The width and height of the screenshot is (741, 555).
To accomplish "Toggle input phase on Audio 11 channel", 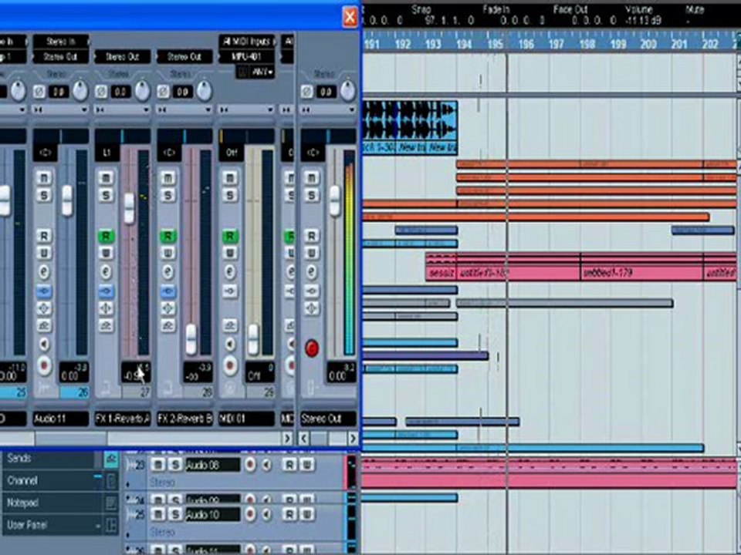I will (x=39, y=91).
